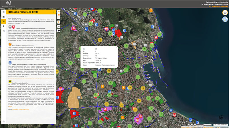Click grey marker on large orange area
Screen dimensions: 229x128
(x=79, y=97)
